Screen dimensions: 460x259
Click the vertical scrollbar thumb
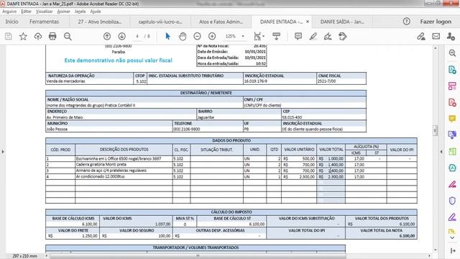pos(436,130)
